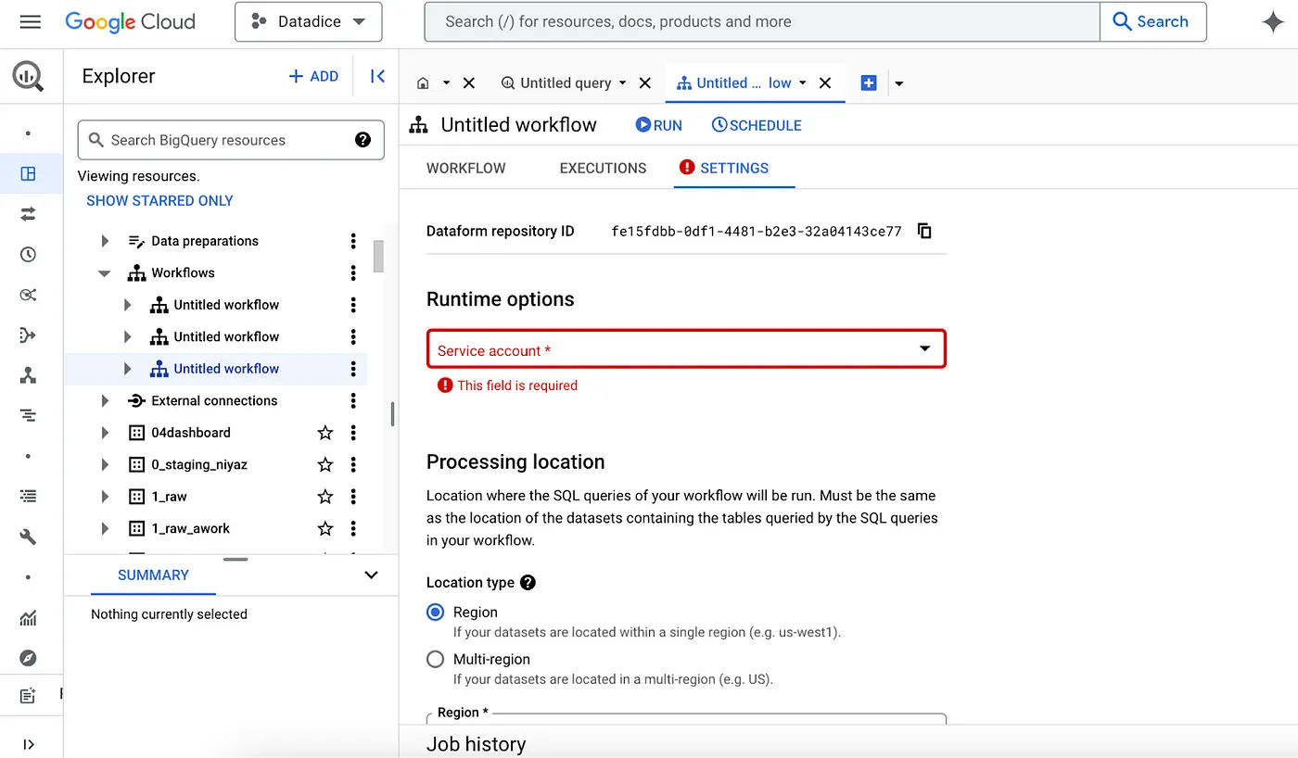Click the Search BigQuery resources field
Viewport: 1298px width, 758px height.
pos(223,140)
